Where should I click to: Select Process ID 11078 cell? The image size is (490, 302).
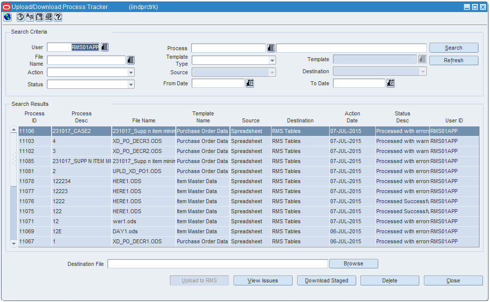35,181
